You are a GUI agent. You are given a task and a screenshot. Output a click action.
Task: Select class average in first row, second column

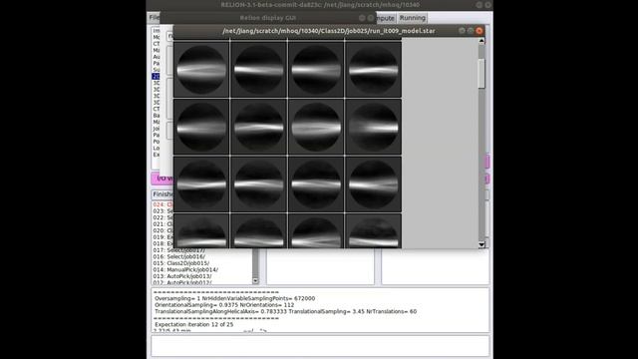(x=259, y=70)
